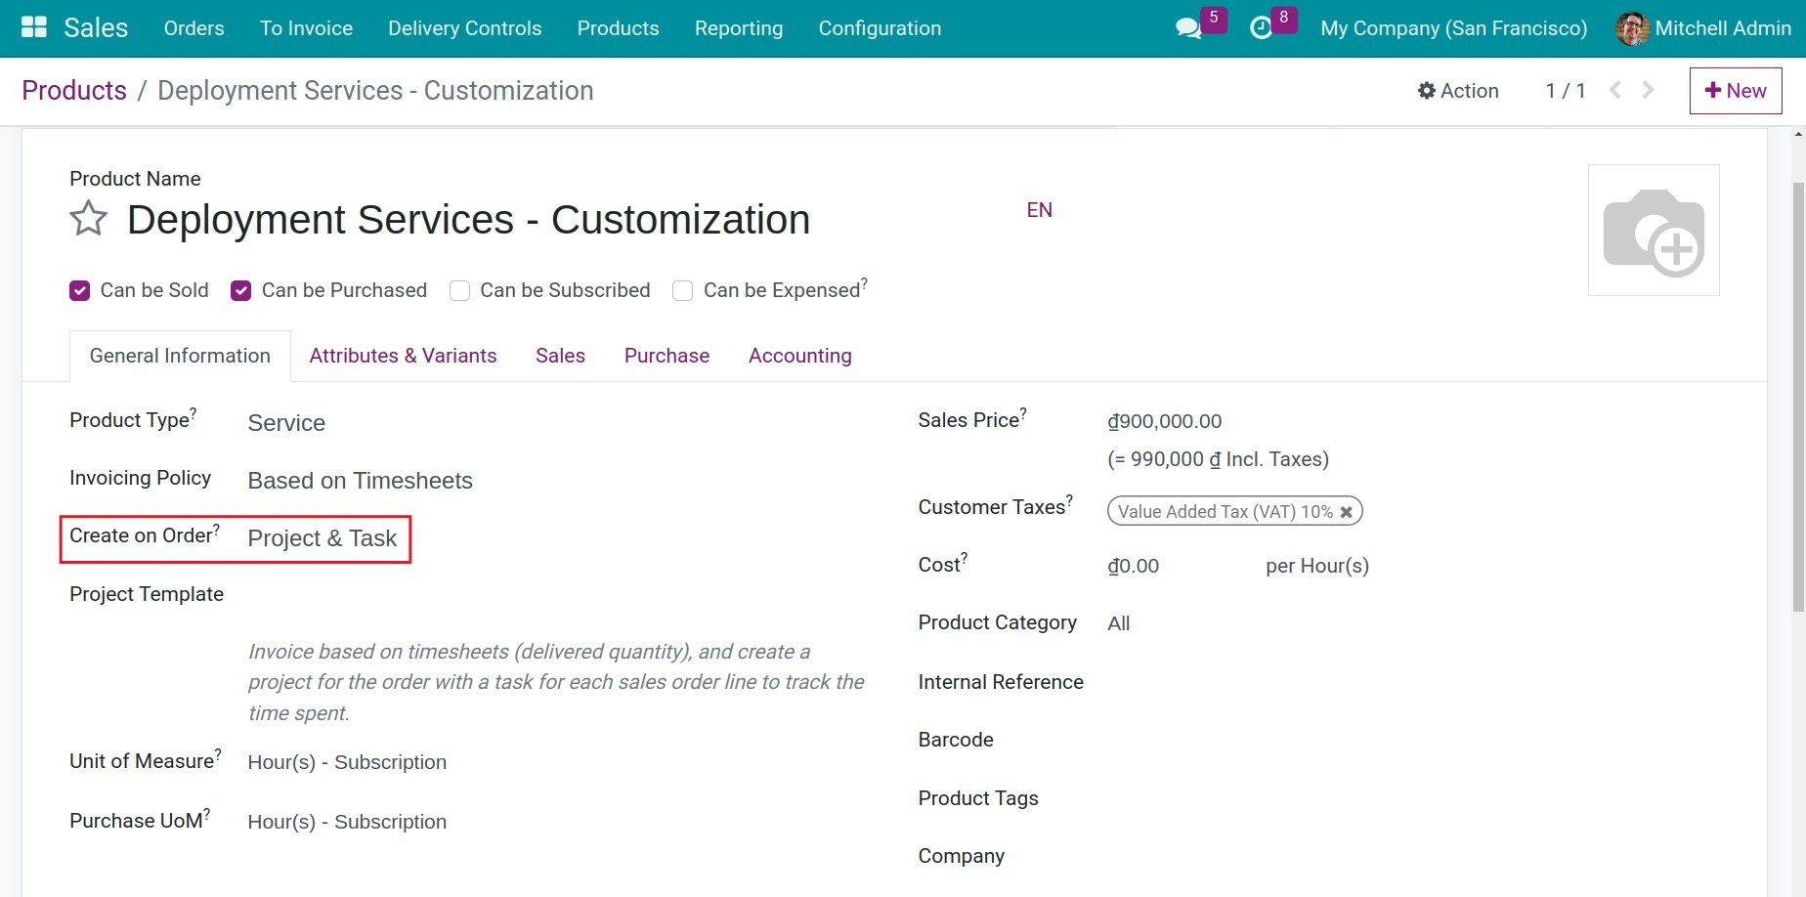The height and width of the screenshot is (897, 1806).
Task: Uncheck the Can be Purchased checkbox
Action: pyautogui.click(x=240, y=290)
